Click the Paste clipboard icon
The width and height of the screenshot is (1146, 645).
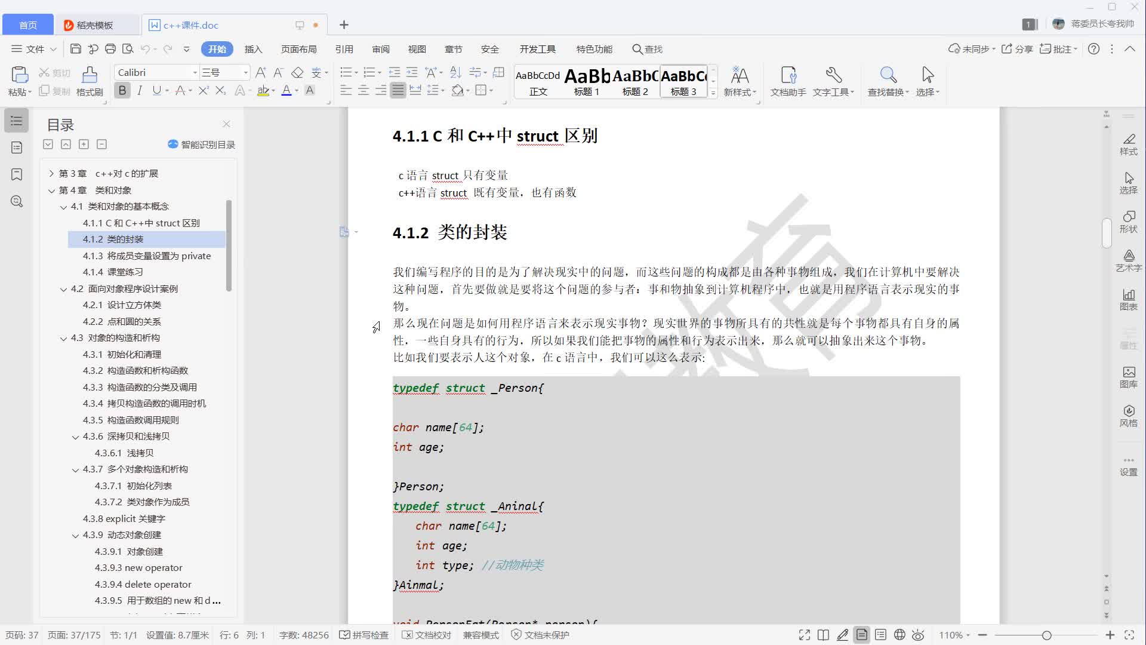19,75
